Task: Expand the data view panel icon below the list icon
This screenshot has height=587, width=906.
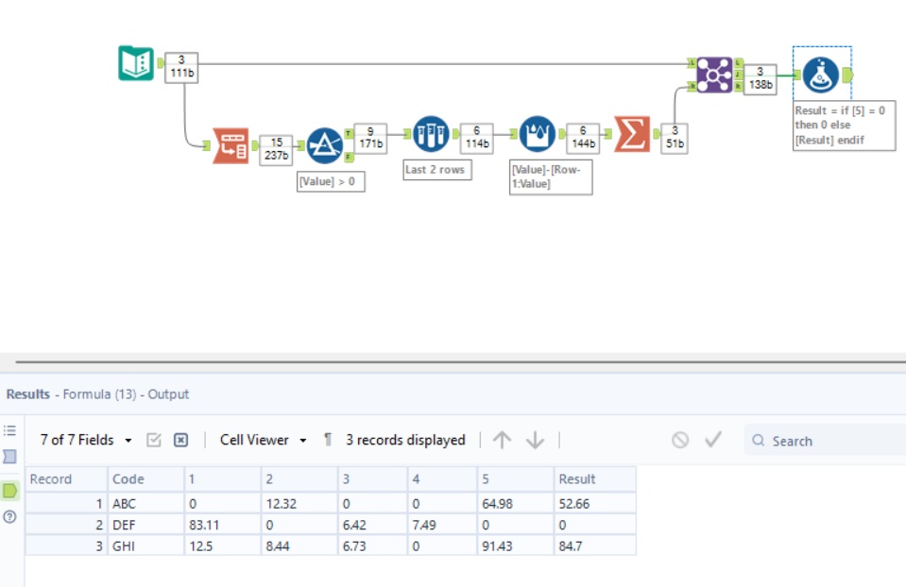Action: [x=10, y=457]
